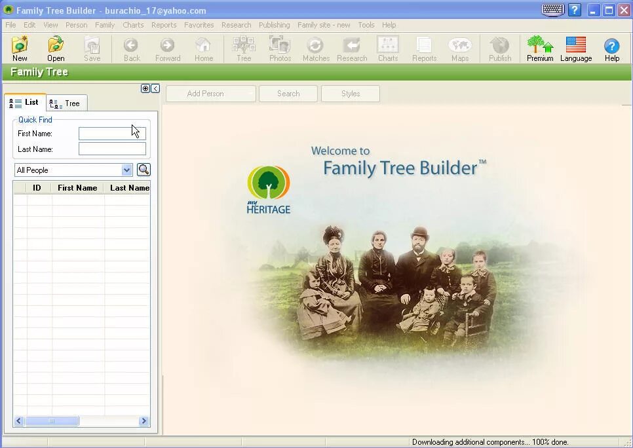Click the title bar question mark help icon
Image resolution: width=633 pixels, height=448 pixels.
574,10
